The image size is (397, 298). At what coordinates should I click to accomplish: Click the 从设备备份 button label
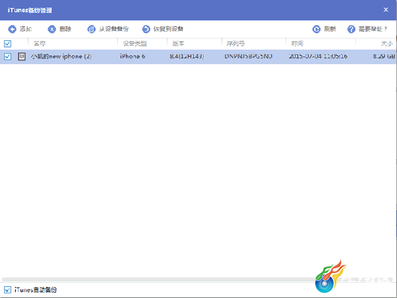point(114,29)
